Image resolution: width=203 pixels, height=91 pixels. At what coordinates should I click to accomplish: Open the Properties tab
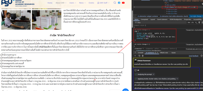coord(188,19)
